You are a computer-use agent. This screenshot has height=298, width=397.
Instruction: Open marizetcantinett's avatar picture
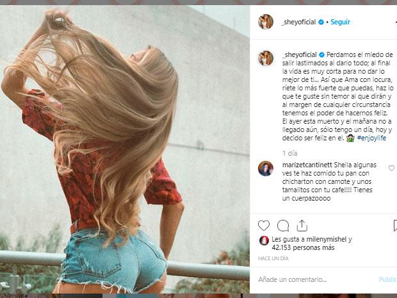[266, 169]
